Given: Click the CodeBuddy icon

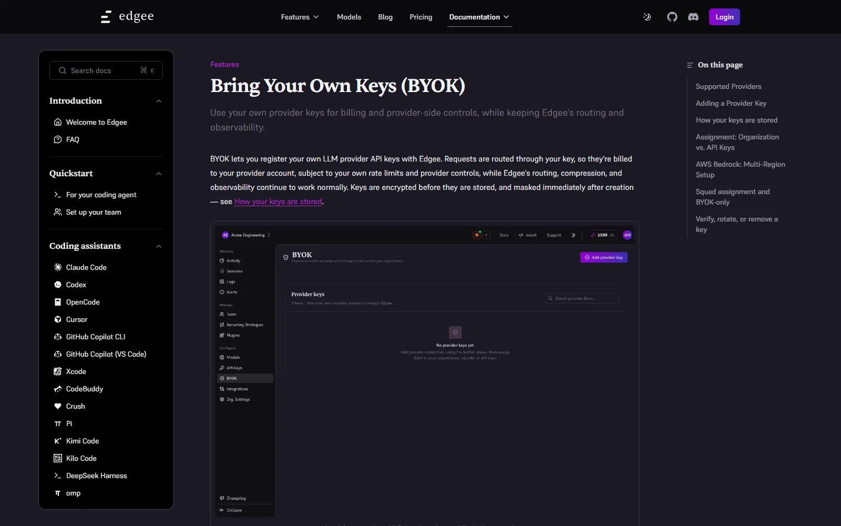Looking at the screenshot, I should point(58,389).
